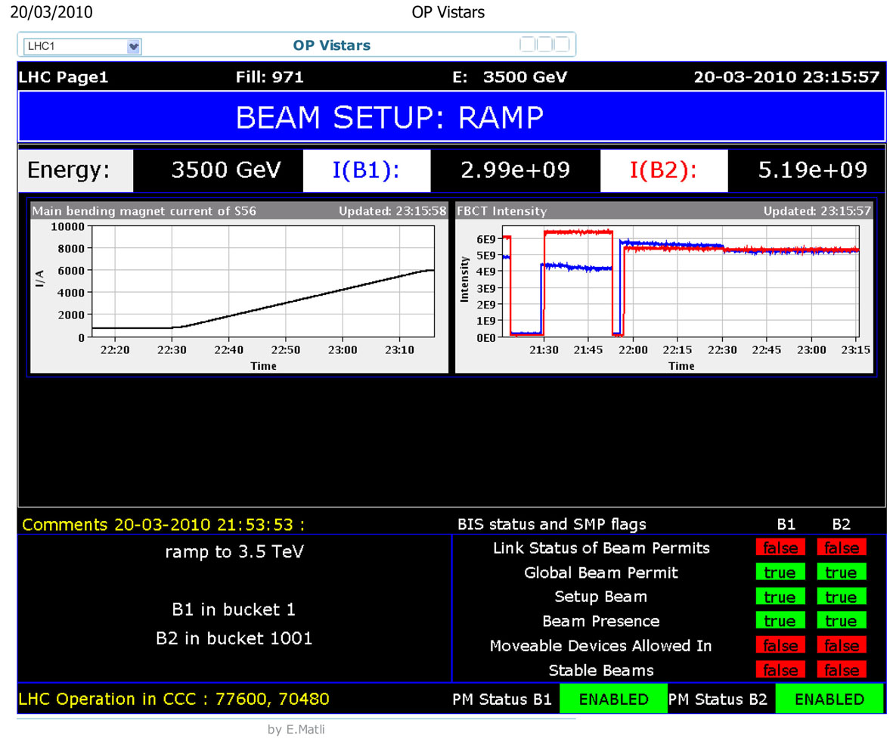893x751 pixels.
Task: Click the 'Setup Beam' label
Action: (601, 597)
